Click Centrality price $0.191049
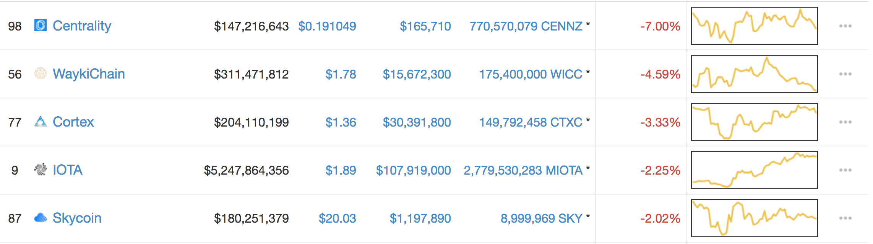The image size is (873, 244). point(327,26)
